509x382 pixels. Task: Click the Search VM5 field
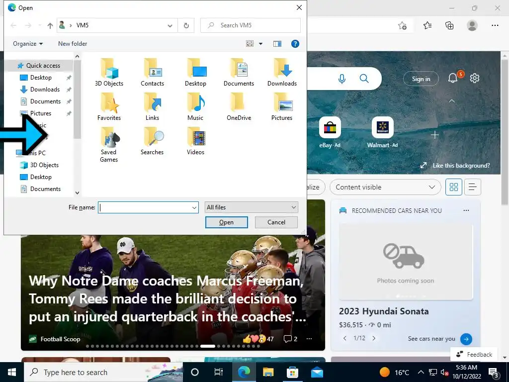click(x=251, y=25)
